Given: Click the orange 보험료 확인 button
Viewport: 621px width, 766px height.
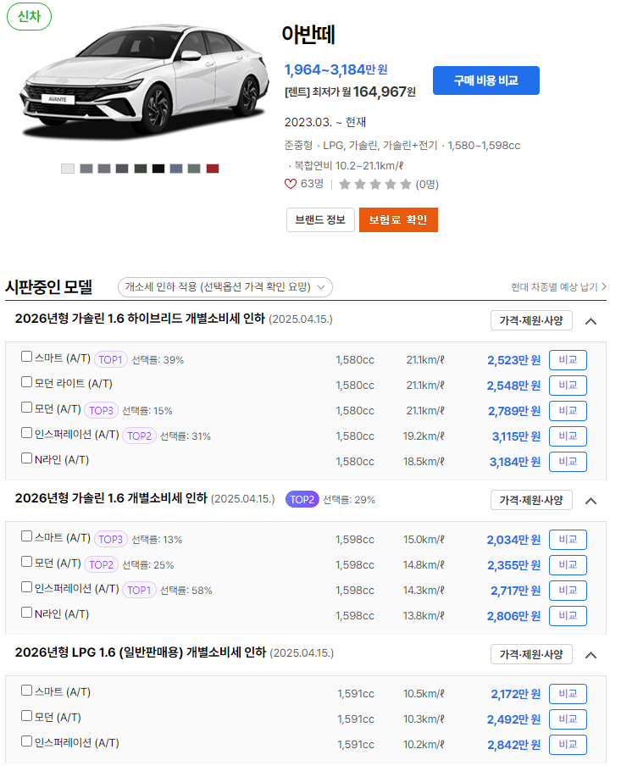Looking at the screenshot, I should [x=398, y=219].
